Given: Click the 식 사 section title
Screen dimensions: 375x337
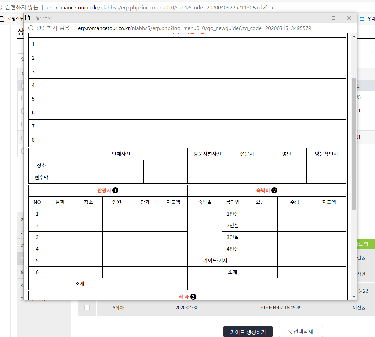Looking at the screenshot, I should 184,297.
